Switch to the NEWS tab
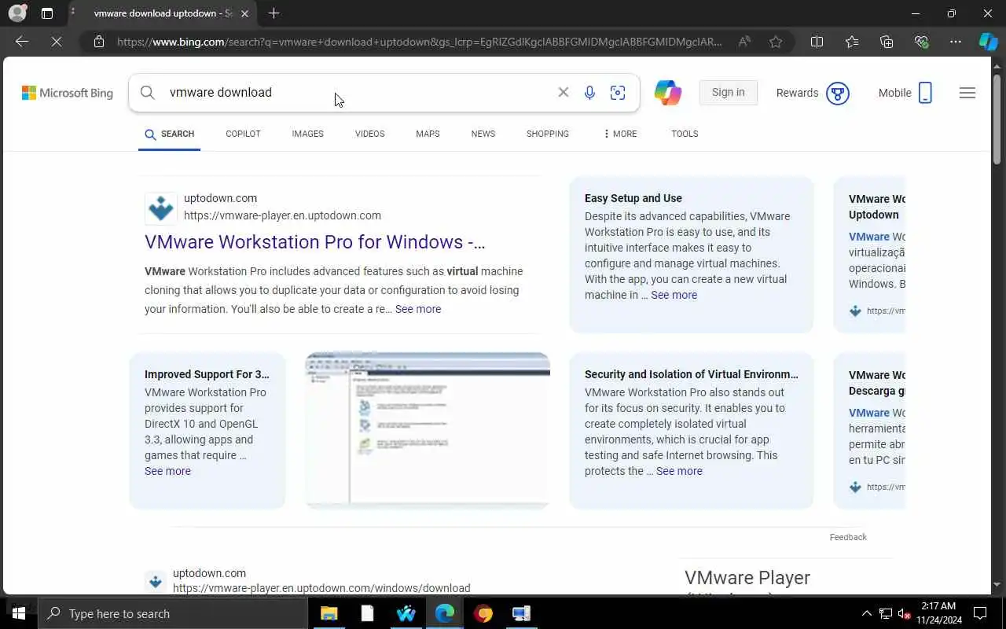The width and height of the screenshot is (1006, 629). (483, 134)
